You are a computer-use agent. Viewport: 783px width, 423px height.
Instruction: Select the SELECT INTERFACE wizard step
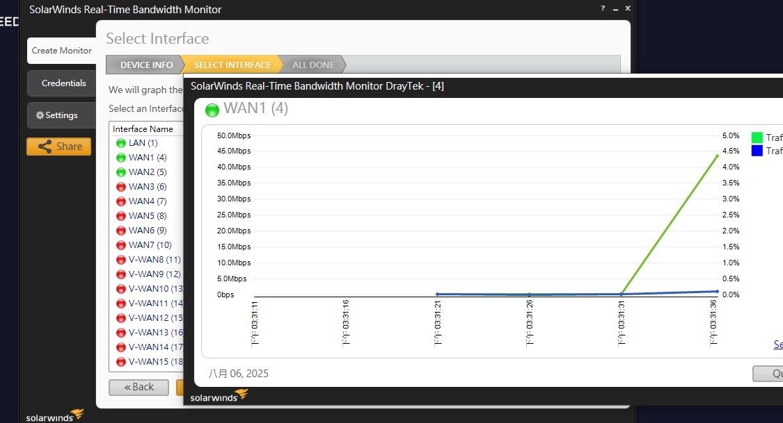(x=232, y=65)
